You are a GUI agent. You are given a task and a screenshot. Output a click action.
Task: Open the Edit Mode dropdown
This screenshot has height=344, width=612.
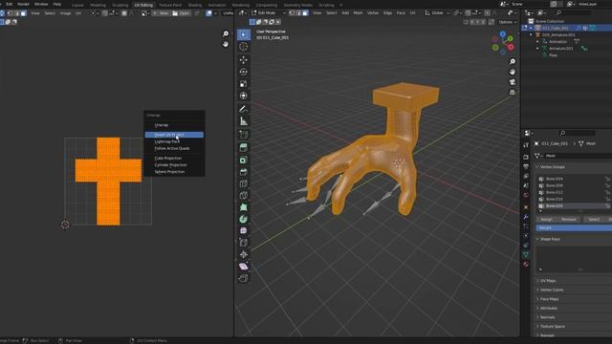pos(269,12)
